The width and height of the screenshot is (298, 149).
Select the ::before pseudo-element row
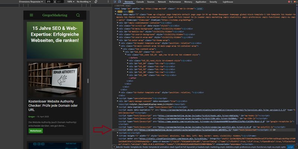pyautogui.click(x=133, y=58)
